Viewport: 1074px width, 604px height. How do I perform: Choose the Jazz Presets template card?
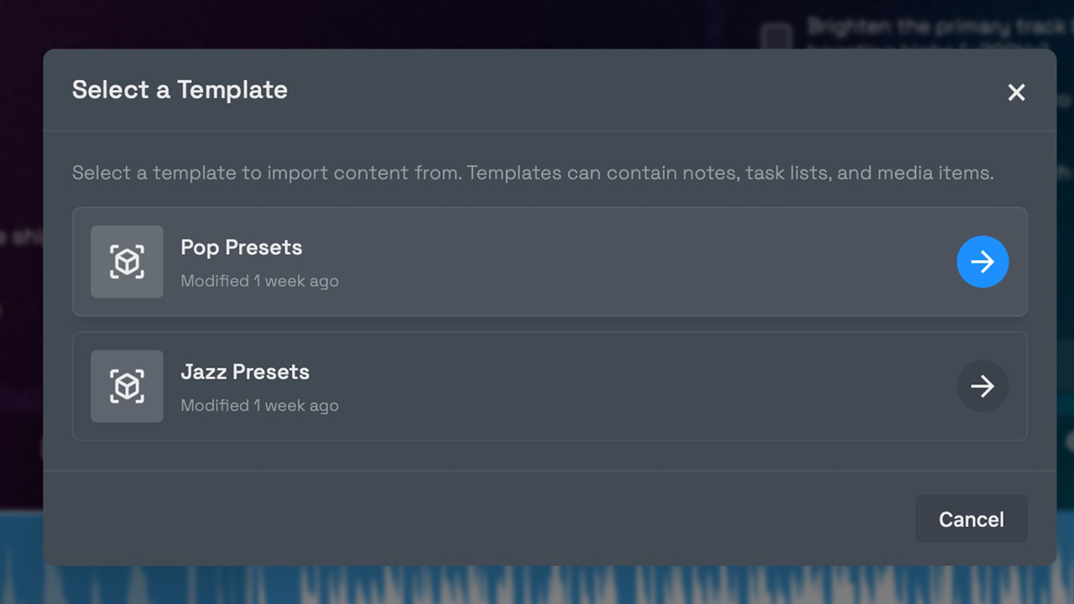click(x=550, y=386)
